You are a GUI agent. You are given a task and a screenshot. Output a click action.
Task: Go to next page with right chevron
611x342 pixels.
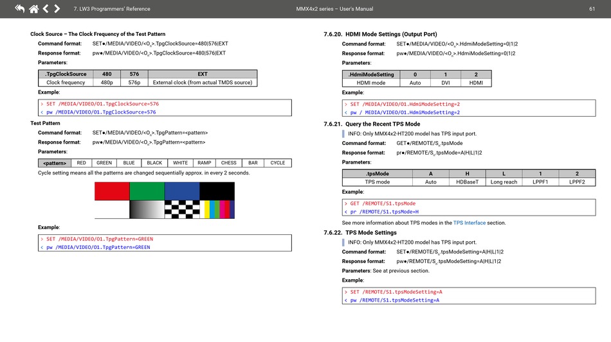[x=57, y=9]
